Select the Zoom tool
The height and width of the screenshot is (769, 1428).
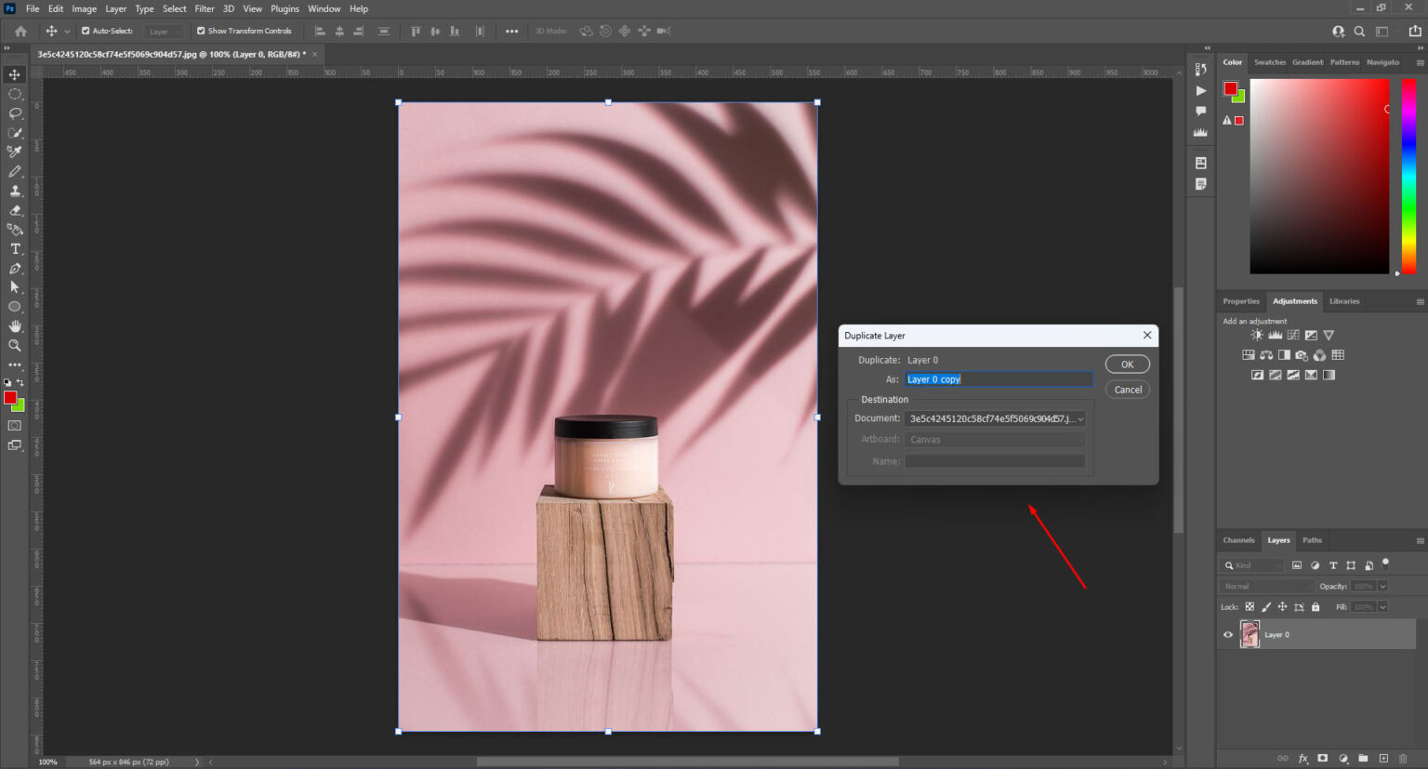[14, 345]
